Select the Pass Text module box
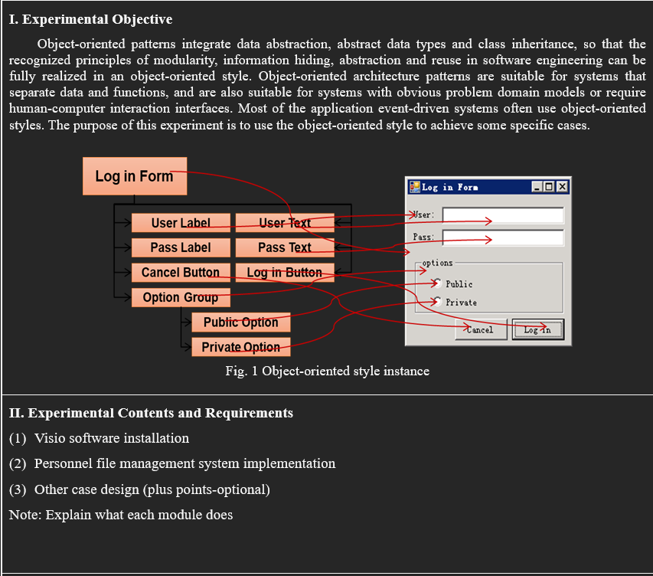This screenshot has height=576, width=653. [x=285, y=247]
